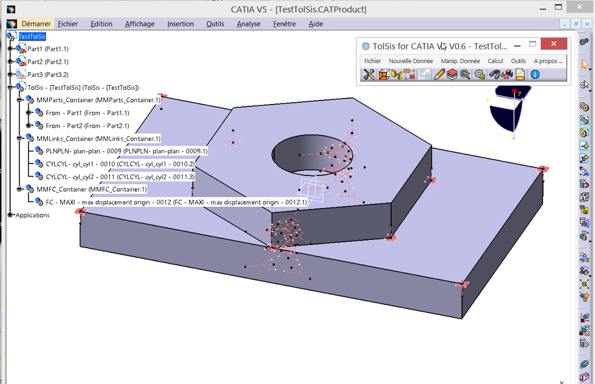Open the Calcul menu in TolSis
This screenshot has width=595, height=384.
pos(495,61)
